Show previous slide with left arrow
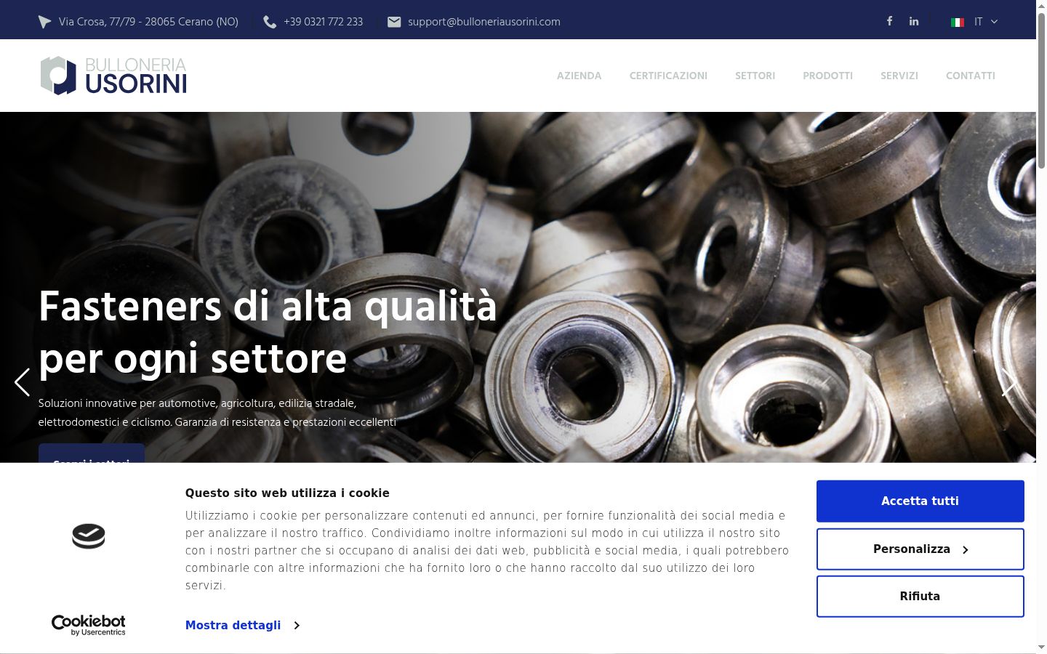The height and width of the screenshot is (654, 1047). [23, 382]
